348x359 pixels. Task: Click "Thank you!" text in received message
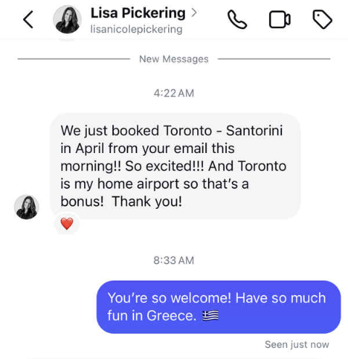tap(147, 202)
